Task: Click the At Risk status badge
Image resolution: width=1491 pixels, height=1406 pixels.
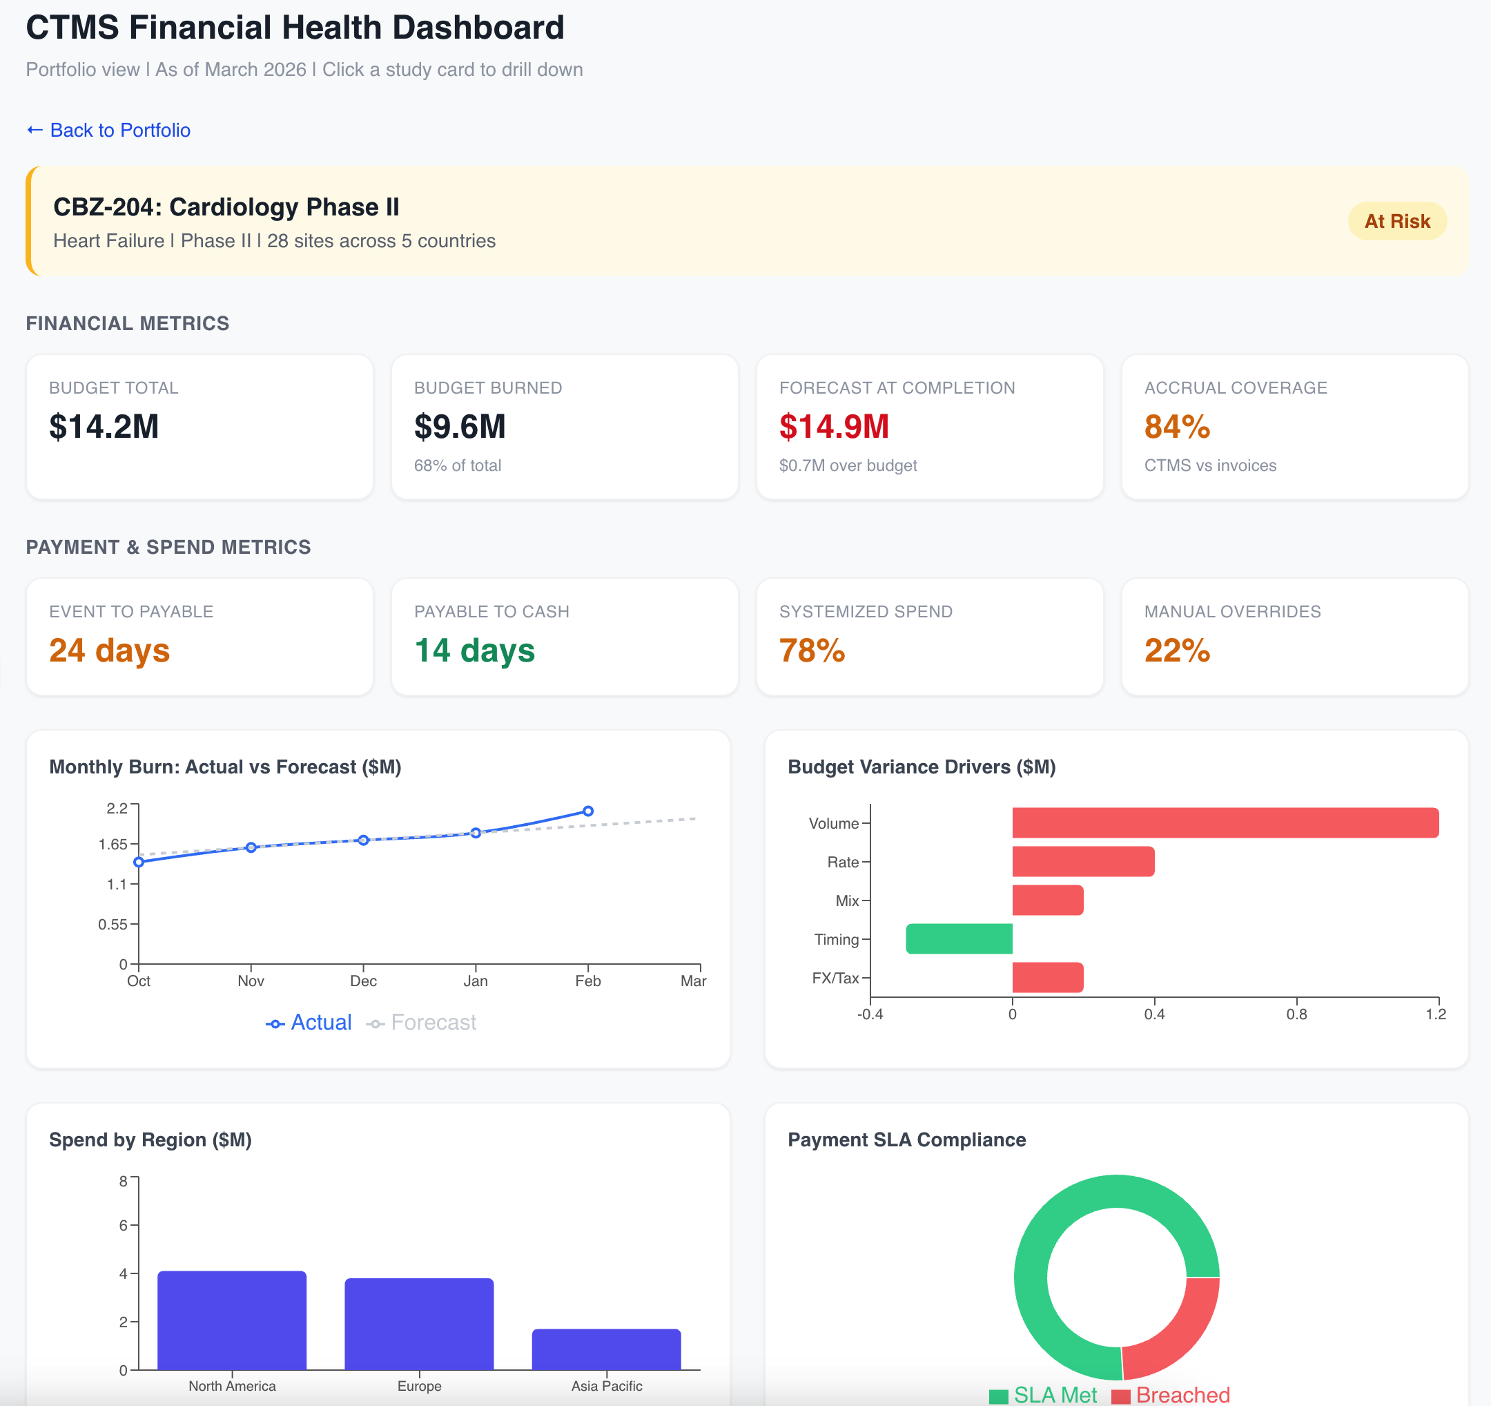Action: tap(1396, 222)
